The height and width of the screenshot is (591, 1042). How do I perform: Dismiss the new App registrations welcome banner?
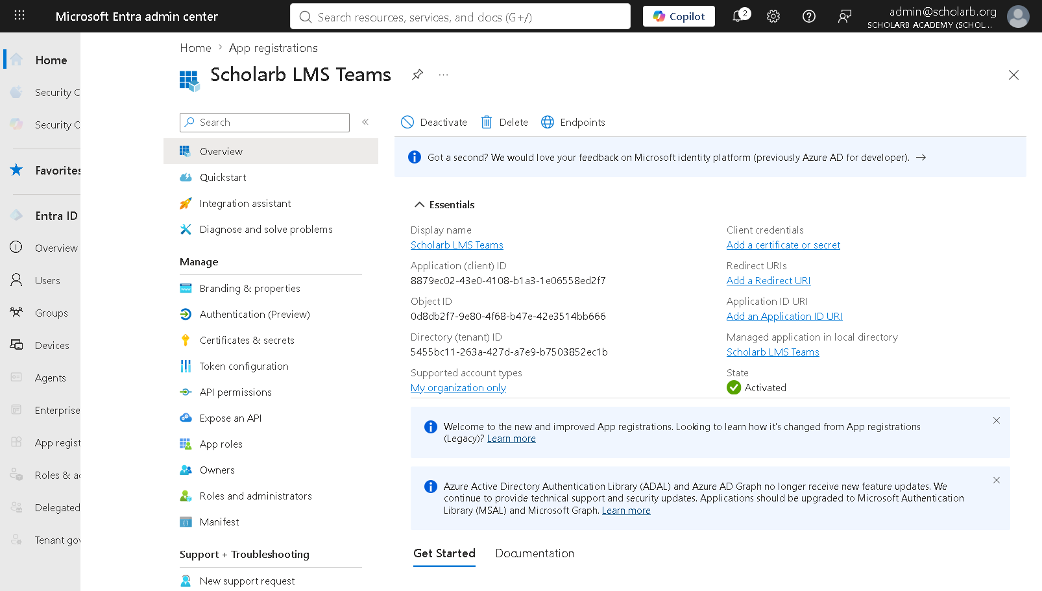(997, 420)
